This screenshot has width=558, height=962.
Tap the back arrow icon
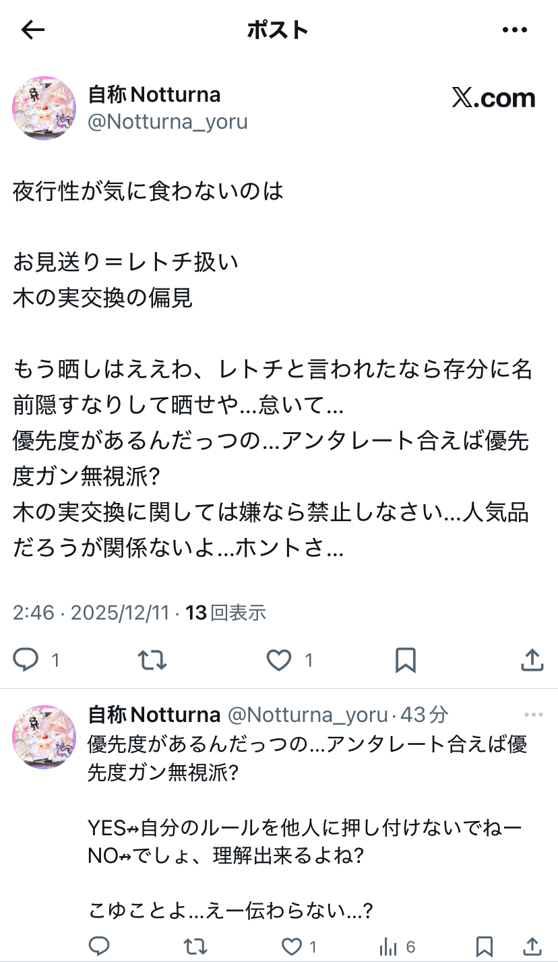[32, 30]
